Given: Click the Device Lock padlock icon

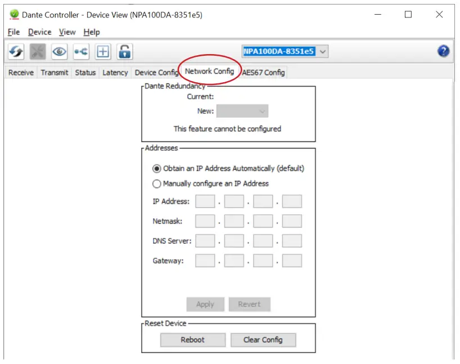Looking at the screenshot, I should click(x=125, y=52).
